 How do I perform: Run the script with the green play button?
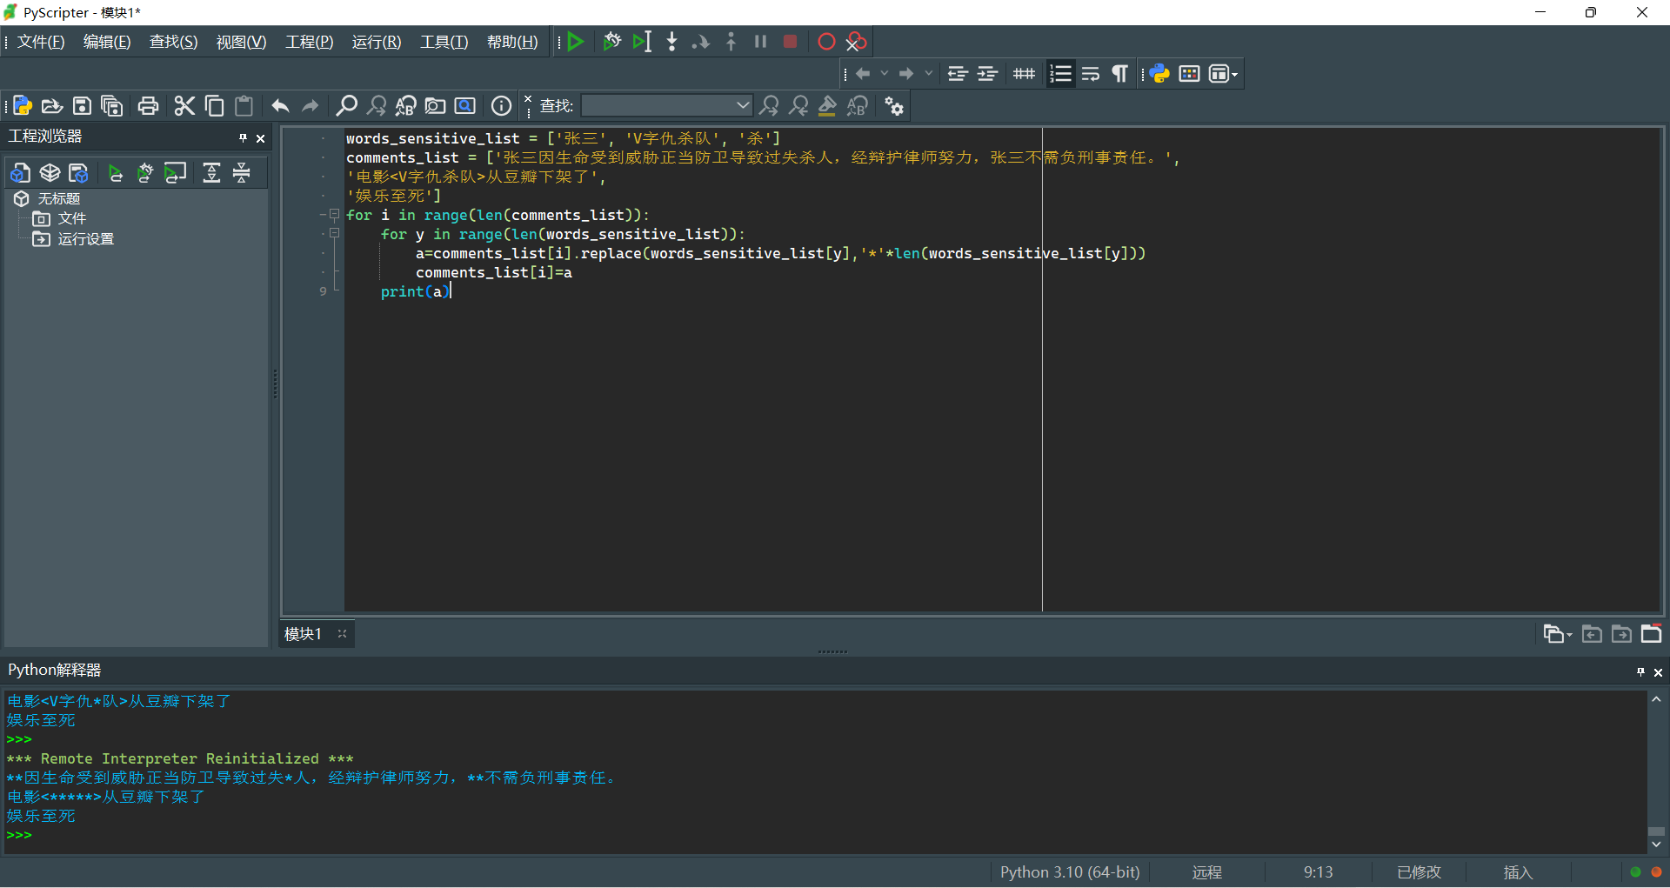(575, 42)
